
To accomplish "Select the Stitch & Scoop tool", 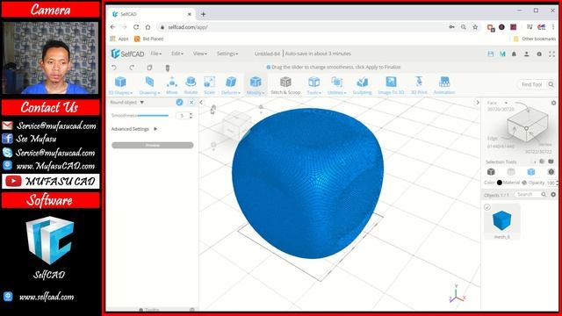I will [x=285, y=85].
